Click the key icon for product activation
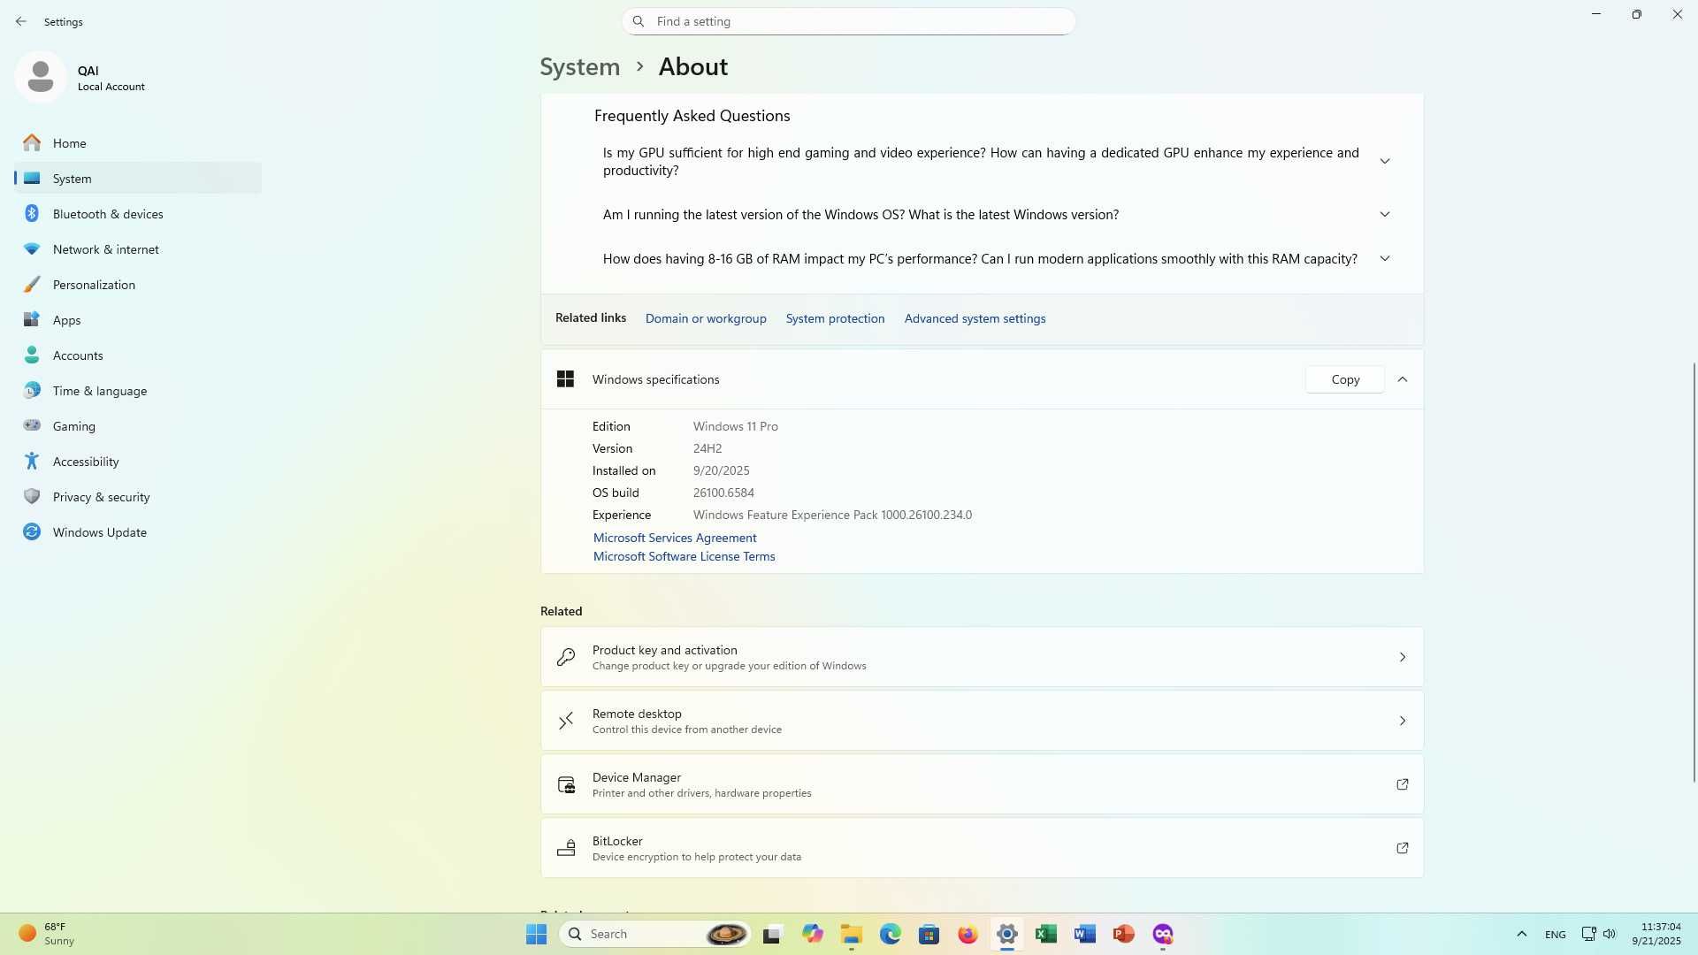This screenshot has height=955, width=1698. click(566, 657)
